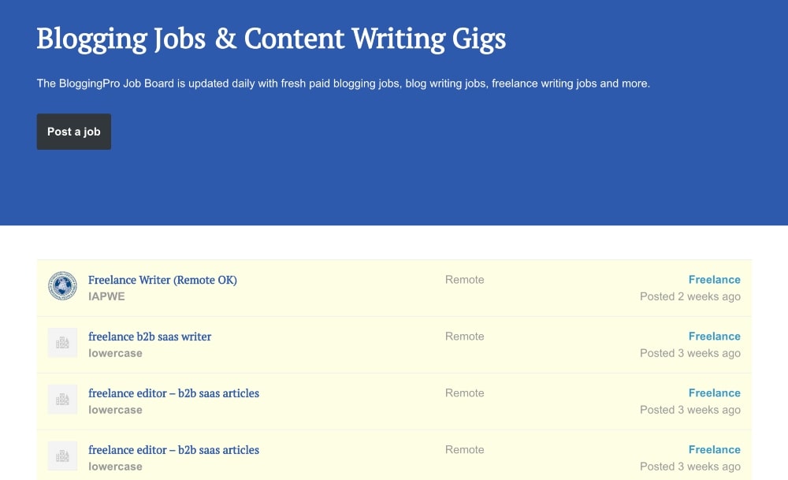Open the last 'freelance editor – b2b saas articles' listing
The height and width of the screenshot is (480, 788).
[x=174, y=450]
